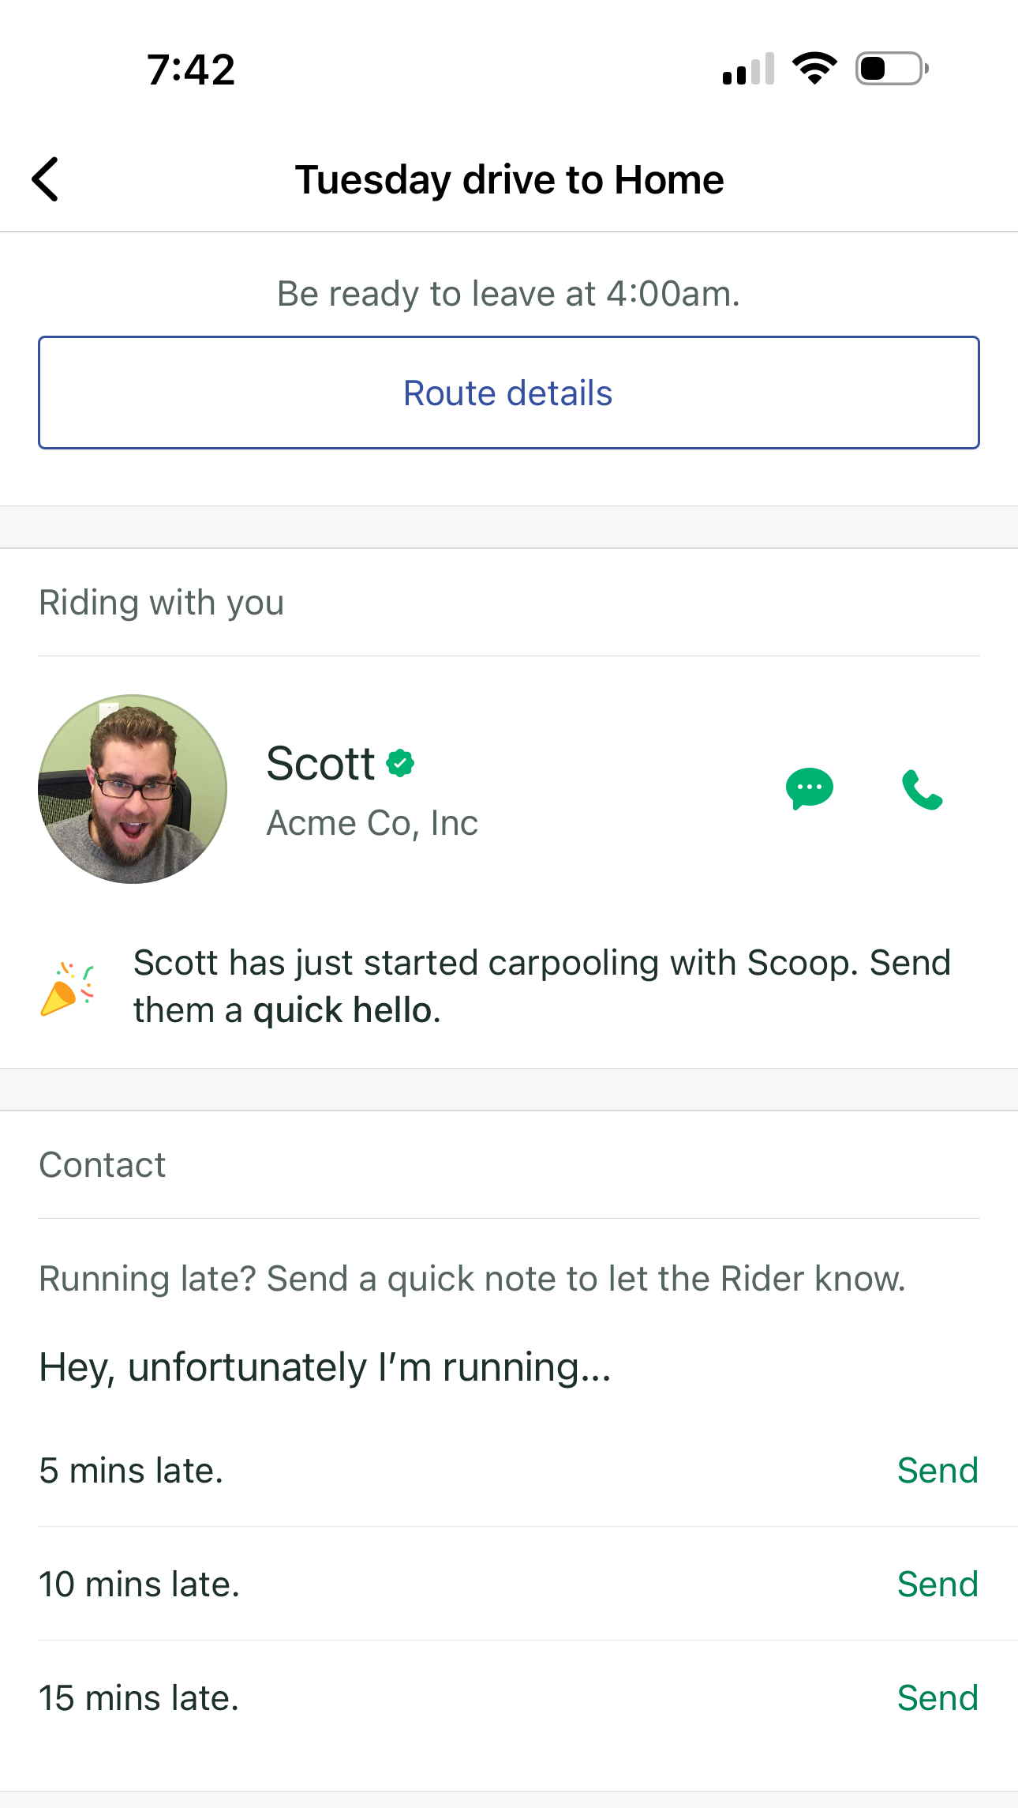This screenshot has height=1808, width=1018.
Task: Tap the Tuesday drive to Home title
Action: (509, 179)
